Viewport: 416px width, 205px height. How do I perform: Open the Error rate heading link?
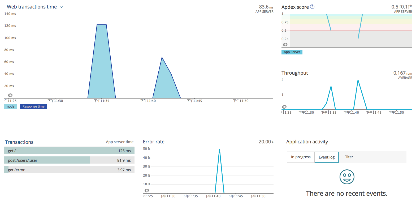click(x=154, y=142)
